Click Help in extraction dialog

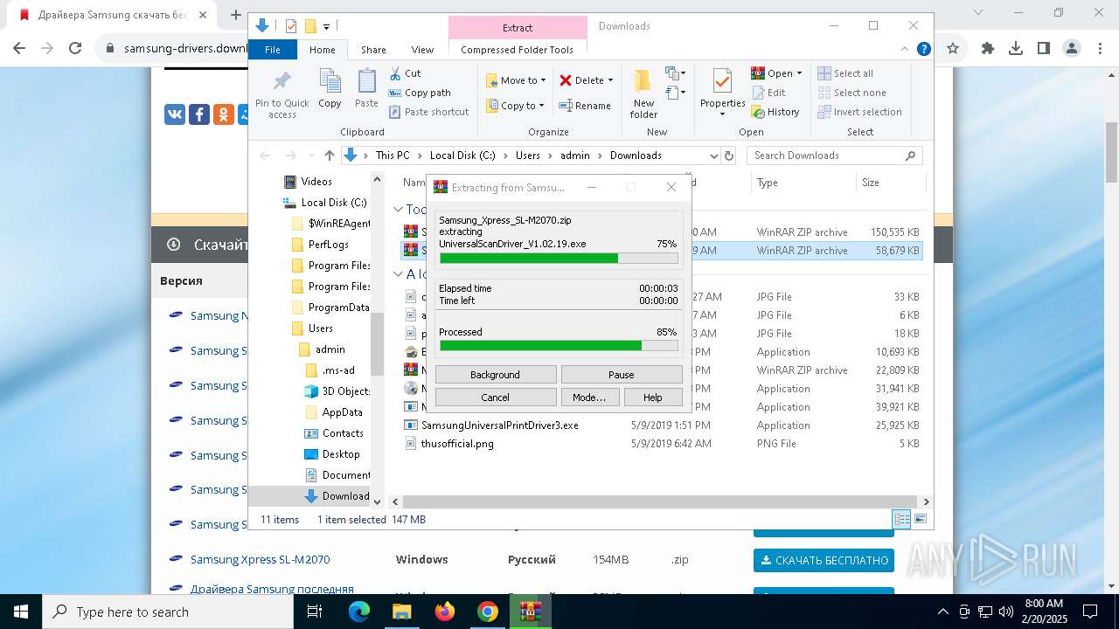pos(653,397)
